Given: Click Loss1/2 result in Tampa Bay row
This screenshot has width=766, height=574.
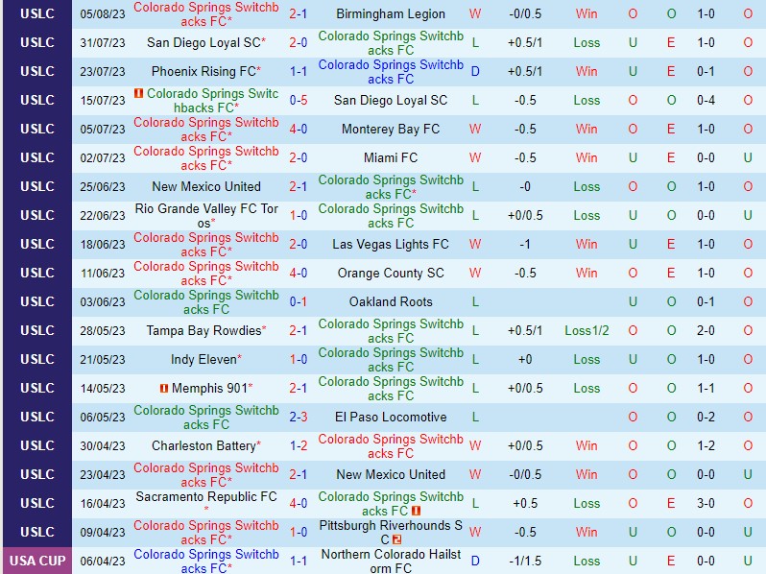Looking at the screenshot, I should [586, 331].
